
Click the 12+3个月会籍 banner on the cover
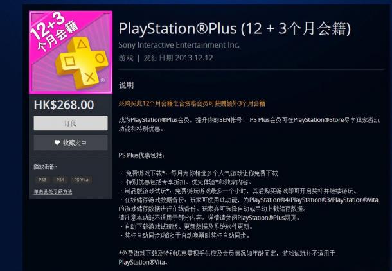pos(54,31)
